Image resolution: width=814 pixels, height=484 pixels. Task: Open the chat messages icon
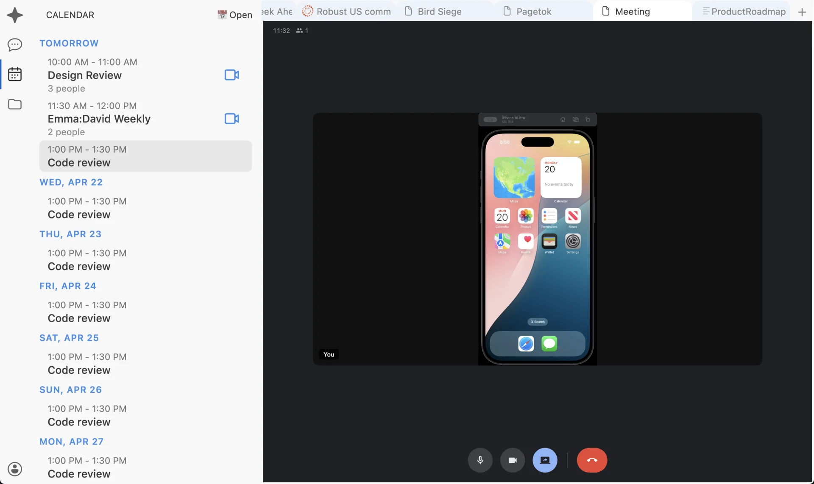coord(15,45)
